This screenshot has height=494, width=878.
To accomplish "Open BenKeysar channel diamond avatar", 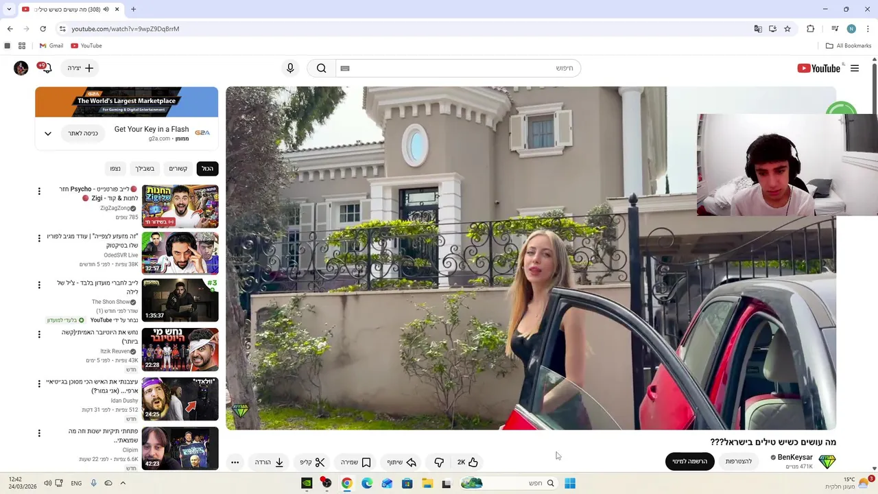I will coord(827,462).
